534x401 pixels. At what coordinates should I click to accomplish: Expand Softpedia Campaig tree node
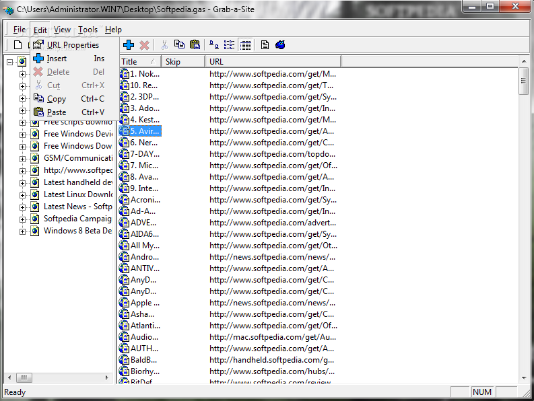(x=22, y=219)
